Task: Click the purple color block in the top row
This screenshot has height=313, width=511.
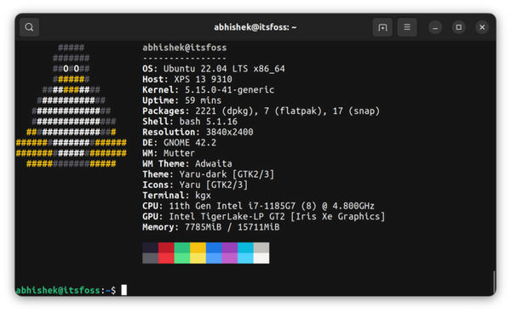Action: 230,248
